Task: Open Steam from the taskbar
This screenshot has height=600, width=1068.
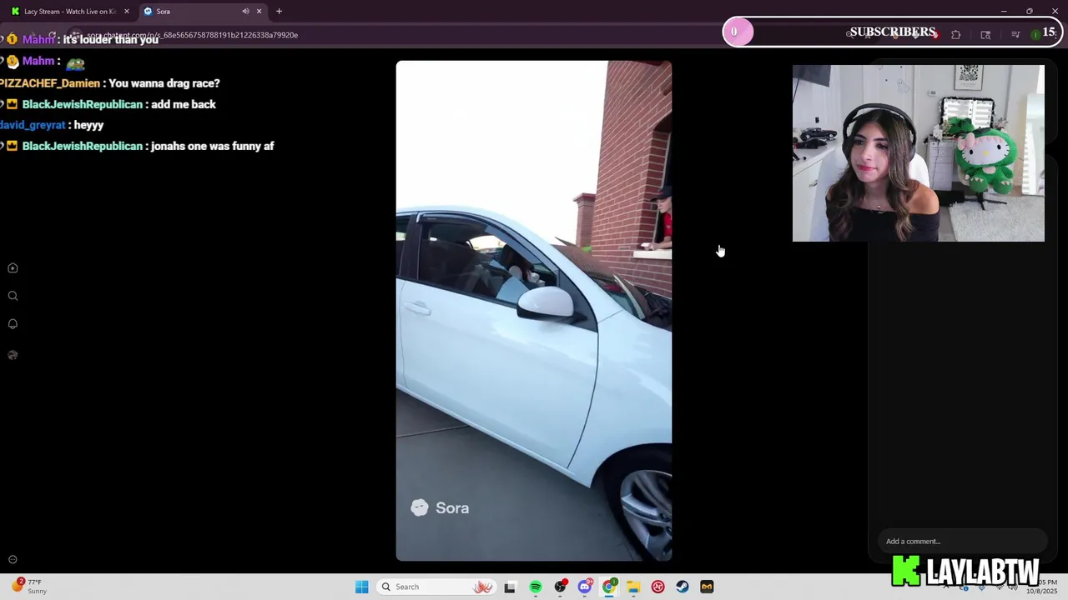Action: (x=683, y=587)
